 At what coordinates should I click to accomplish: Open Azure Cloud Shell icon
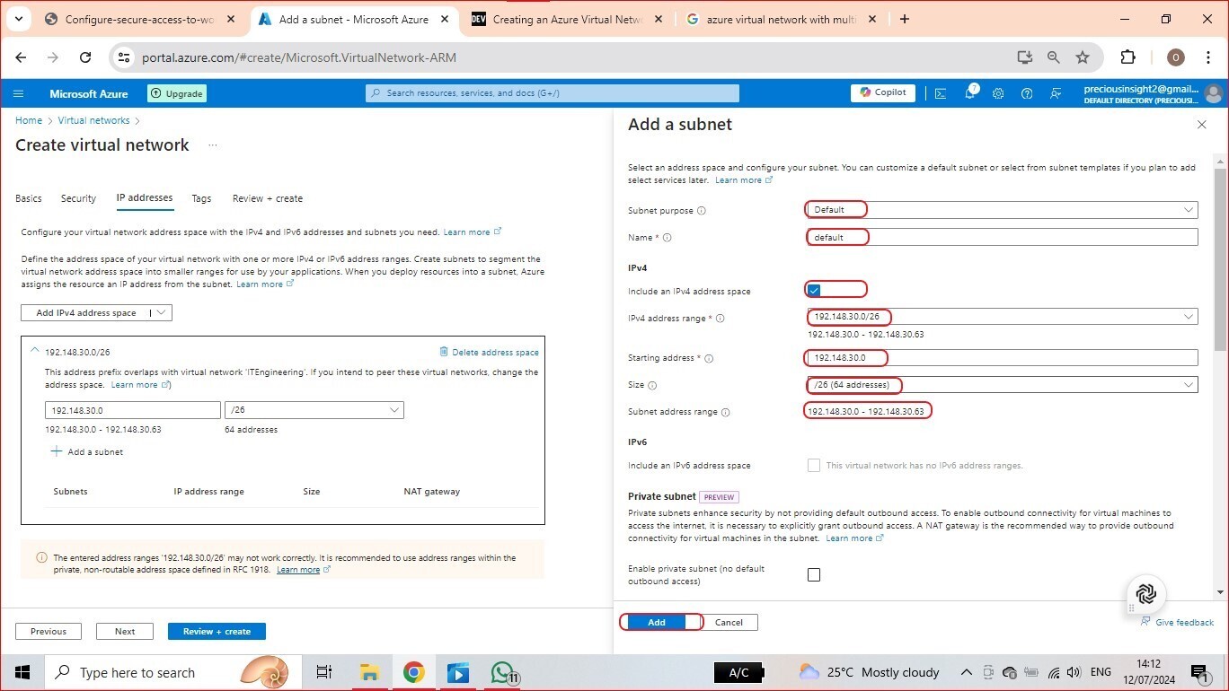tap(941, 93)
